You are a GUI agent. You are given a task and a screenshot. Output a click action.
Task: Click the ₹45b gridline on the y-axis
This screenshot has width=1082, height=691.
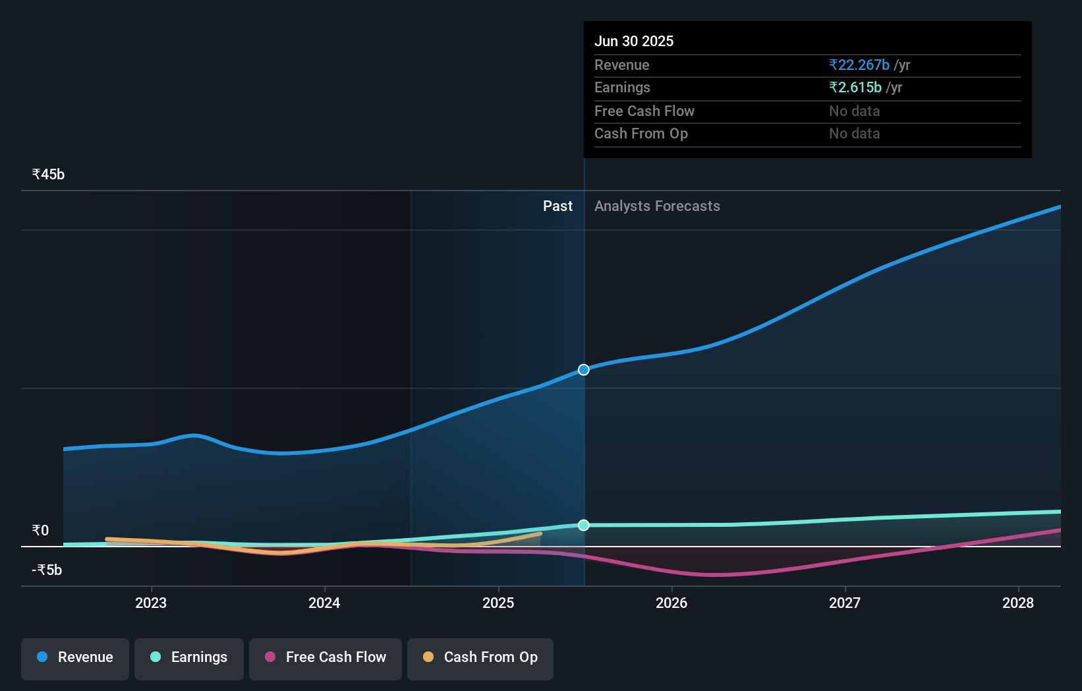(x=47, y=173)
